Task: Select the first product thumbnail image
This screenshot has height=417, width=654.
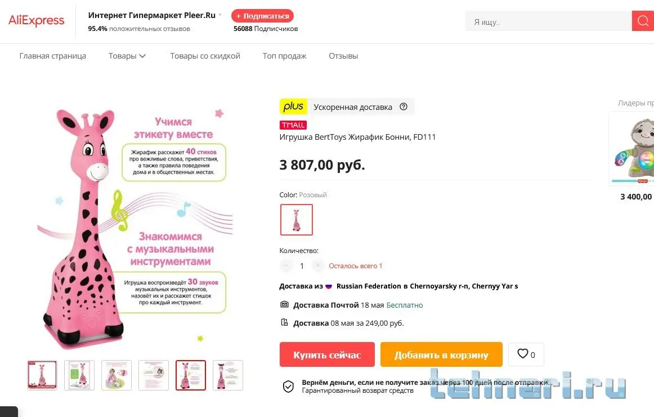Action: click(42, 375)
